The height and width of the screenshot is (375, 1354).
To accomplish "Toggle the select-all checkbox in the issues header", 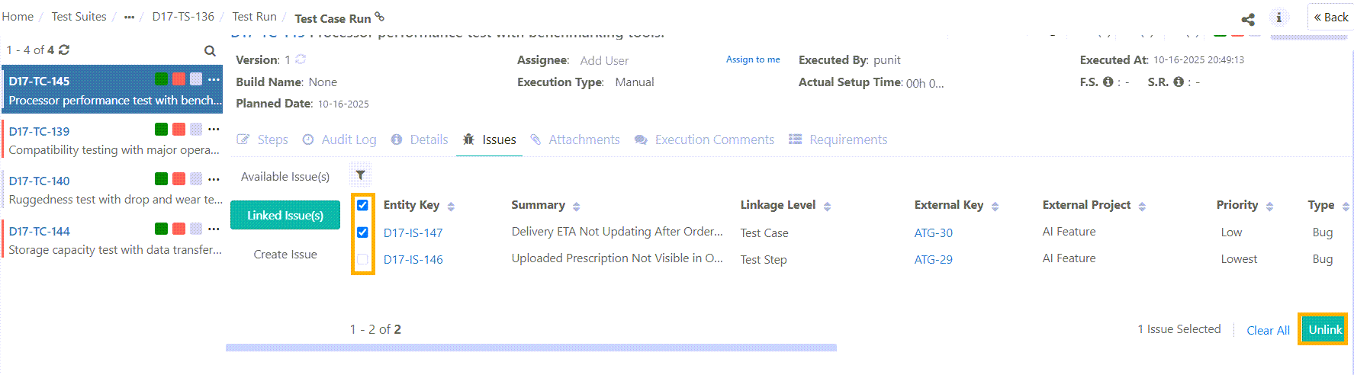I will click(x=362, y=205).
